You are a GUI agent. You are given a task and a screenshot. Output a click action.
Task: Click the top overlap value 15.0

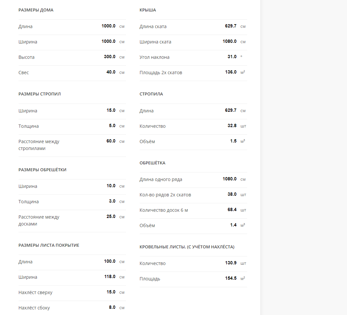pyautogui.click(x=111, y=292)
